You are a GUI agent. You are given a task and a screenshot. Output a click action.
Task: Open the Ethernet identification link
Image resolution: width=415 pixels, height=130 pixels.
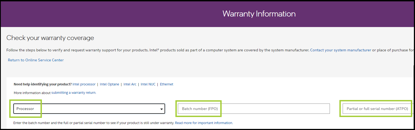tap(166, 84)
